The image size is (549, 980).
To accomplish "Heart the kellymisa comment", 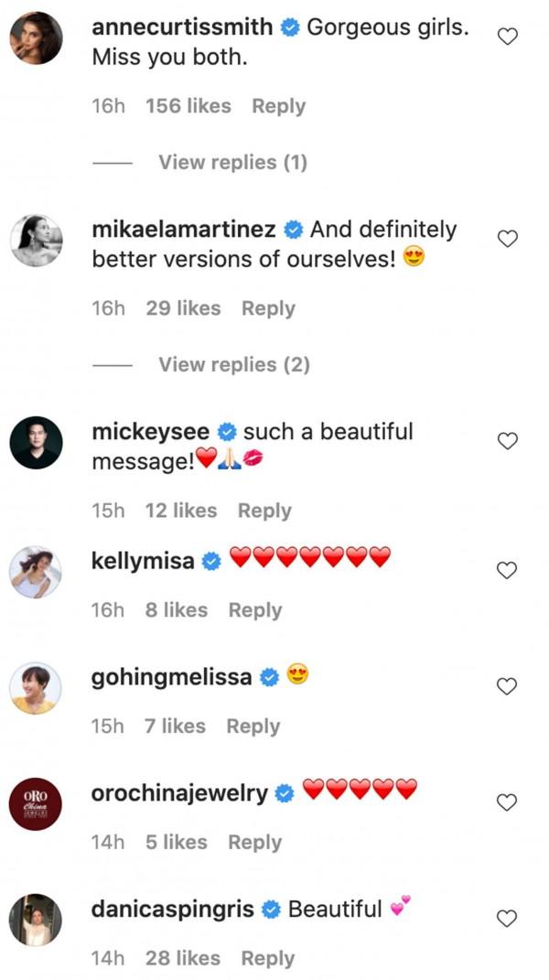I will 507,570.
